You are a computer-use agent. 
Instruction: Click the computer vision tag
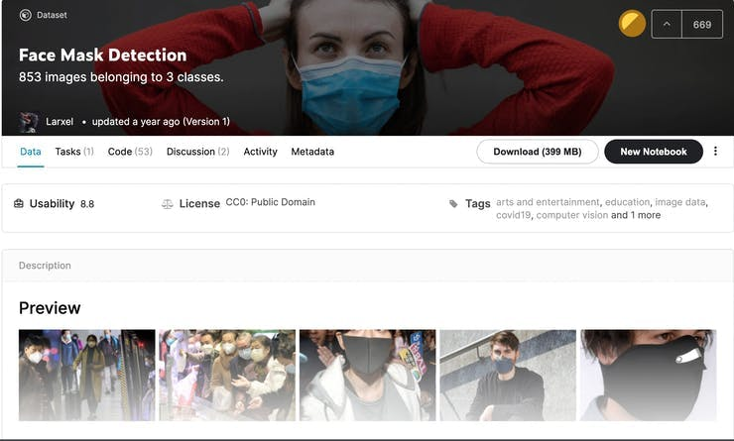572,215
